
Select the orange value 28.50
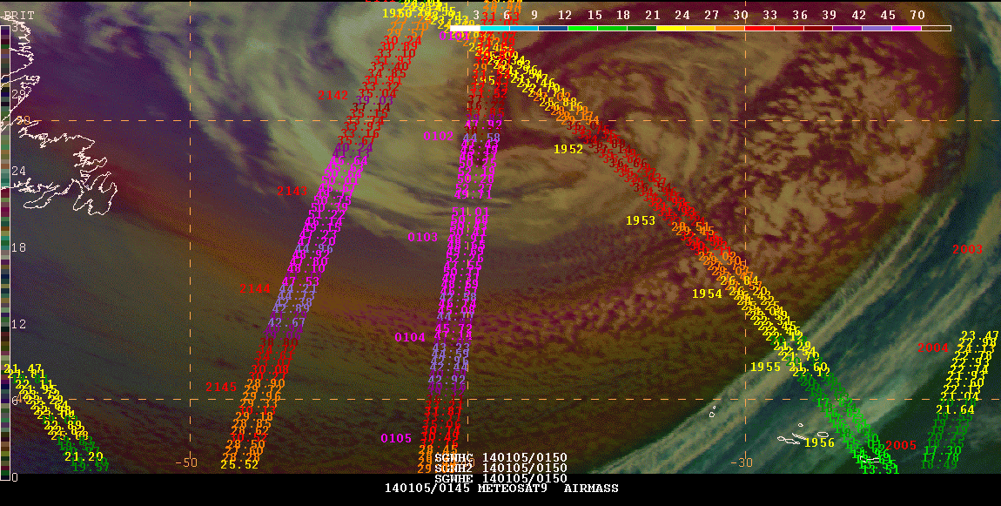point(245,445)
